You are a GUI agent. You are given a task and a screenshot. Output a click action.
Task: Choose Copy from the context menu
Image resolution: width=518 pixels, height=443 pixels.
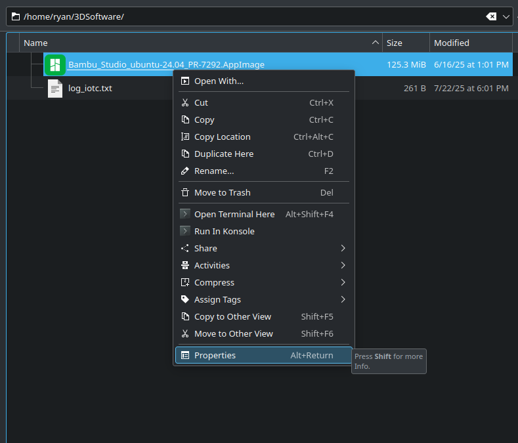coord(264,119)
